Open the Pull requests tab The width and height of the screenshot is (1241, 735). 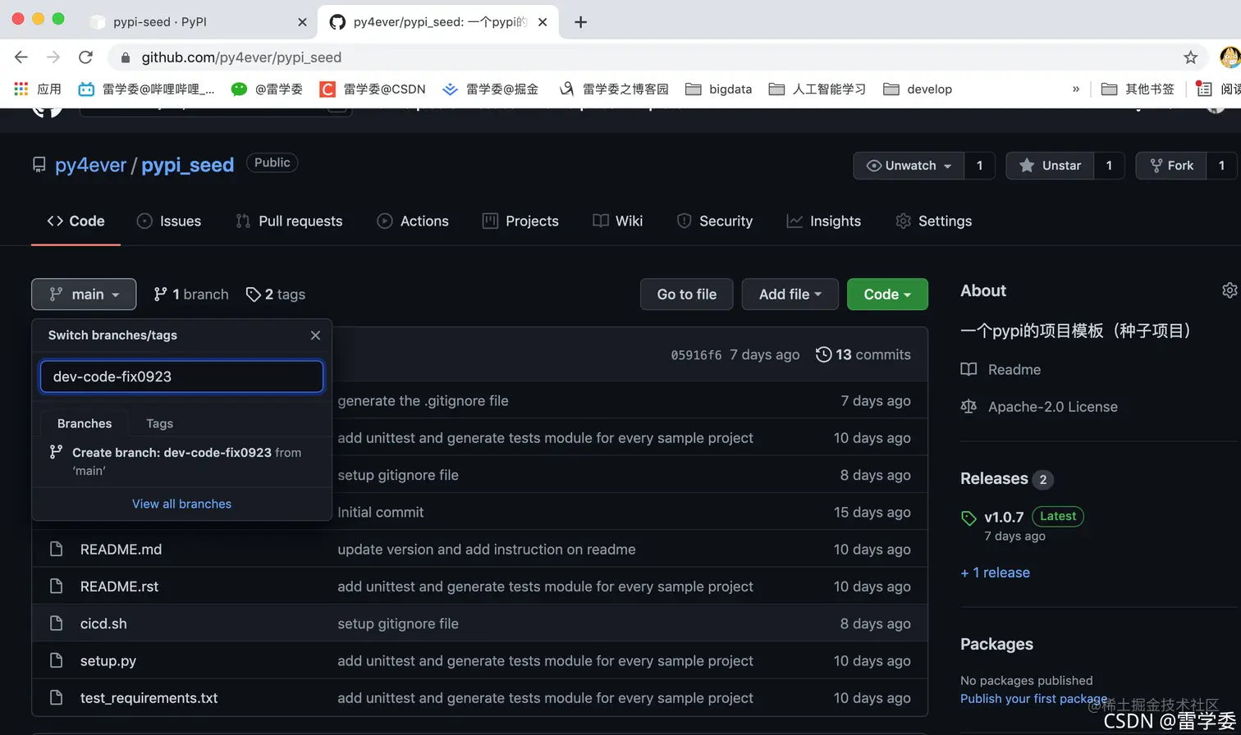click(289, 221)
